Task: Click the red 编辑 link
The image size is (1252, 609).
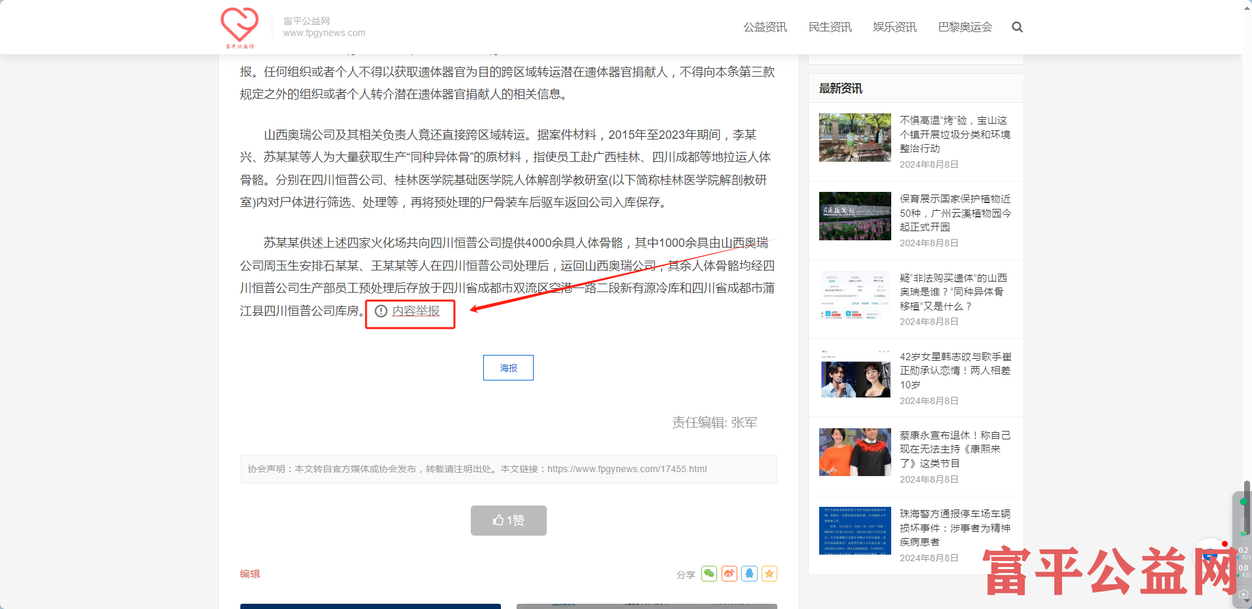Action: coord(249,574)
